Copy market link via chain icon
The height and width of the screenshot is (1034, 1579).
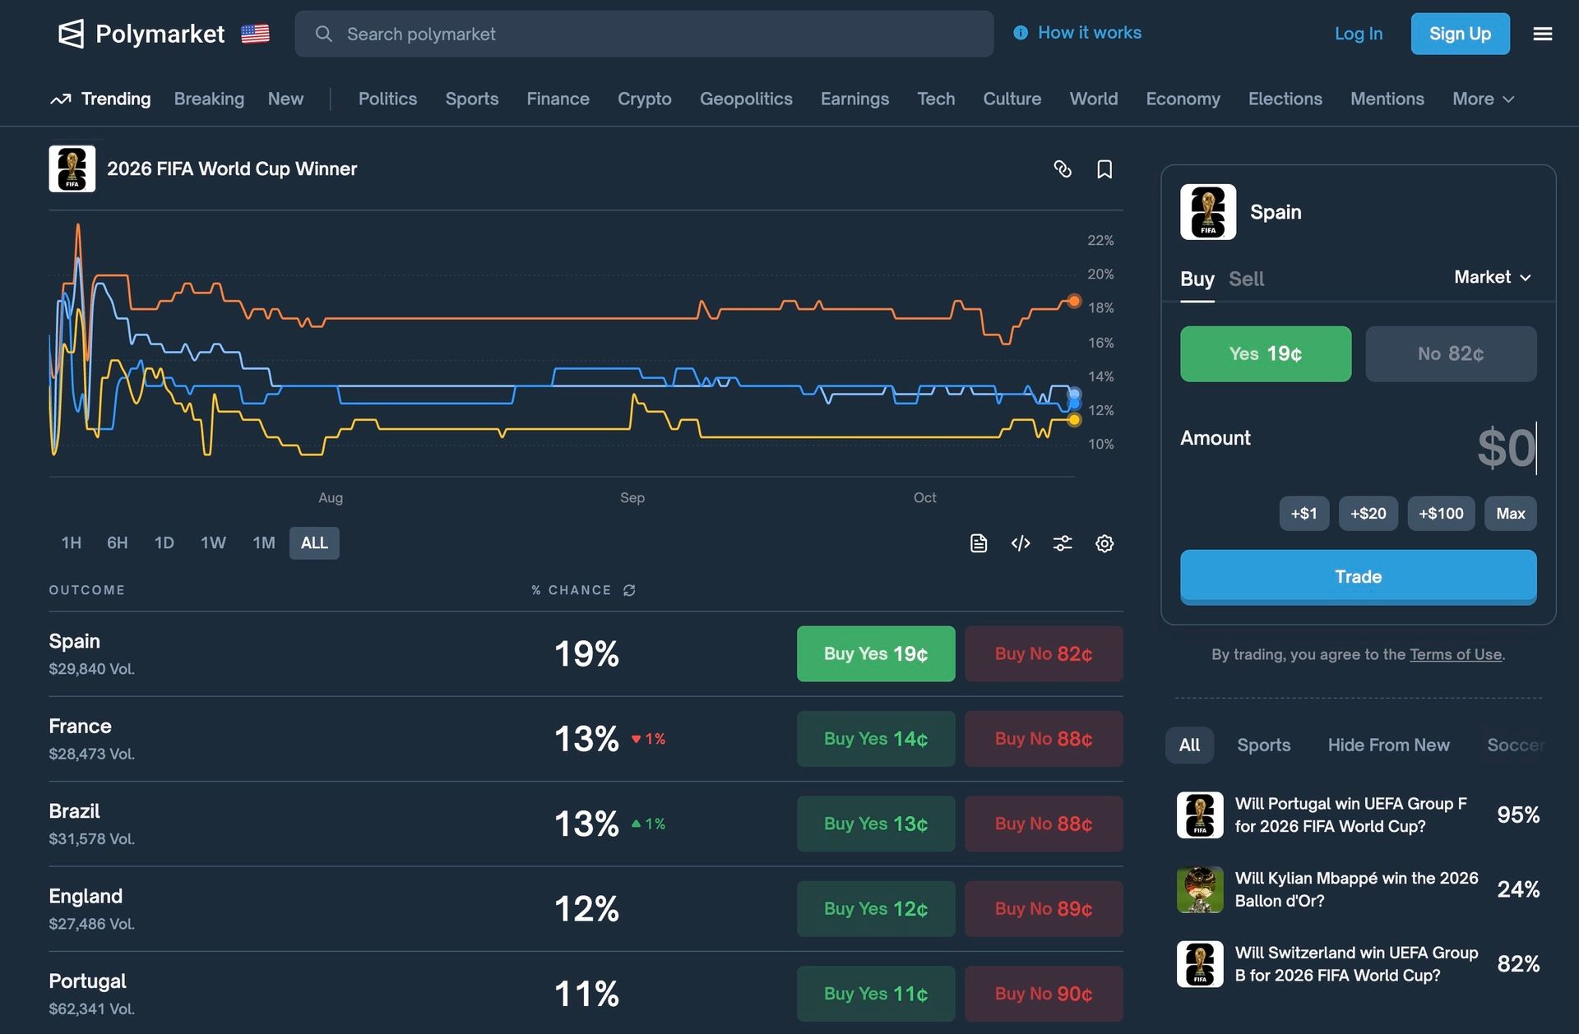coord(1063,169)
